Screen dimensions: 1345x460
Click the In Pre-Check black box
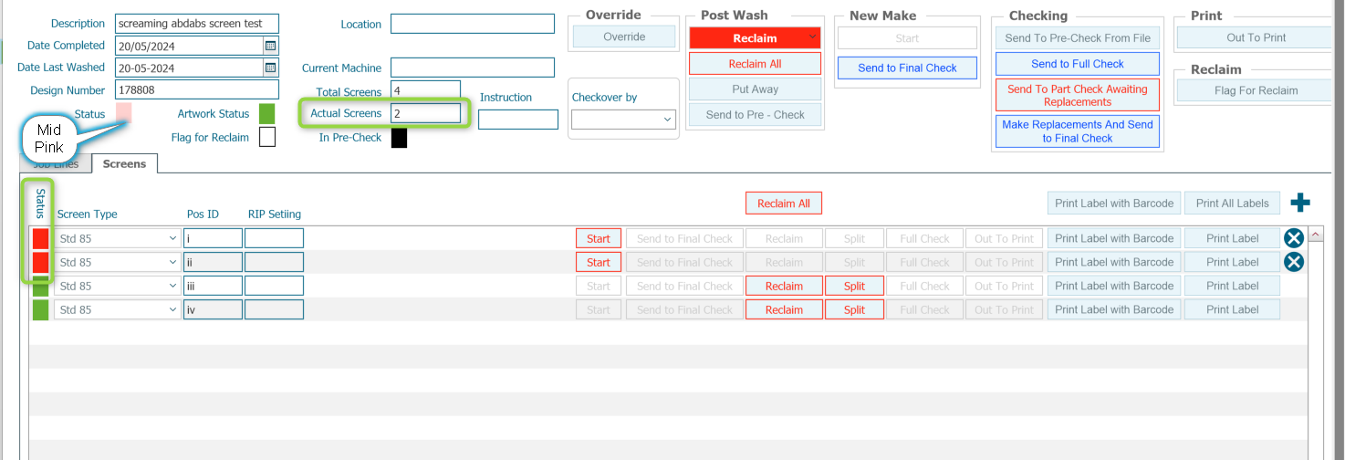[399, 138]
